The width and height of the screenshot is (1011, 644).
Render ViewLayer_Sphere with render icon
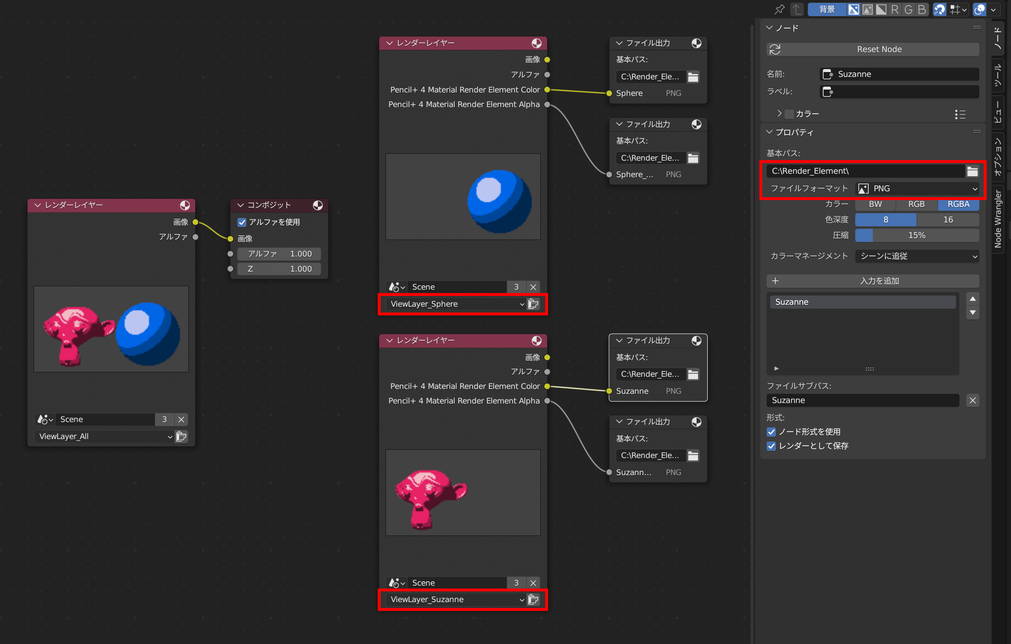coord(533,304)
